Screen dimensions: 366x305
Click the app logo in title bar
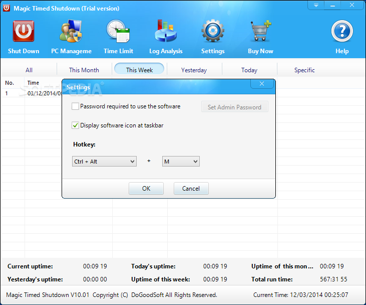tap(7, 8)
